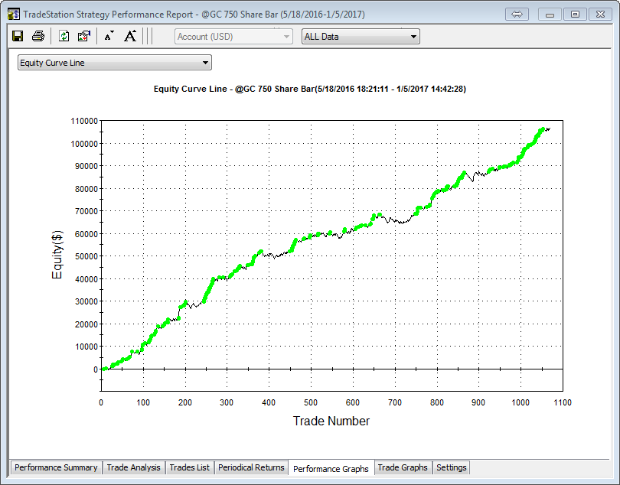This screenshot has height=485, width=620.
Task: Click the Equity Curve Line chart title
Action: [x=310, y=89]
